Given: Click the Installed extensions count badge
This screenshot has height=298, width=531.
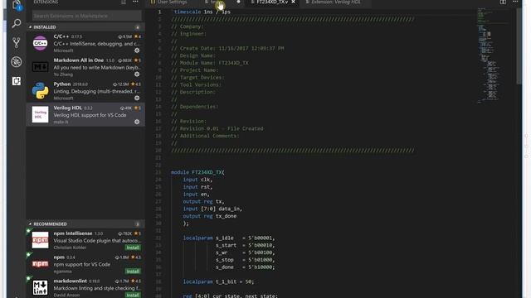Looking at the screenshot, I should [x=138, y=27].
